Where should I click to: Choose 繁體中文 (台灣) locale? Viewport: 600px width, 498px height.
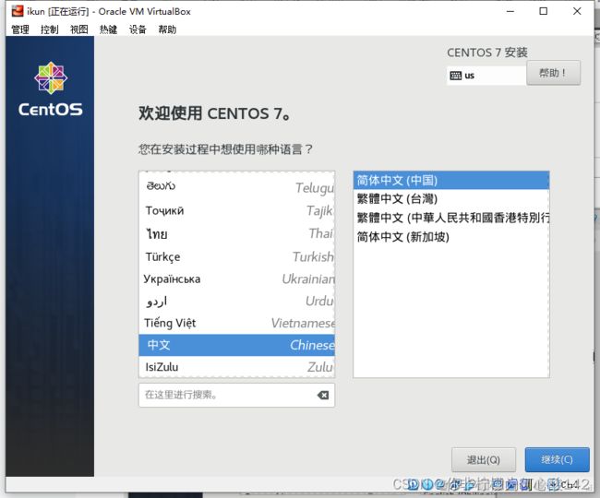[451, 199]
